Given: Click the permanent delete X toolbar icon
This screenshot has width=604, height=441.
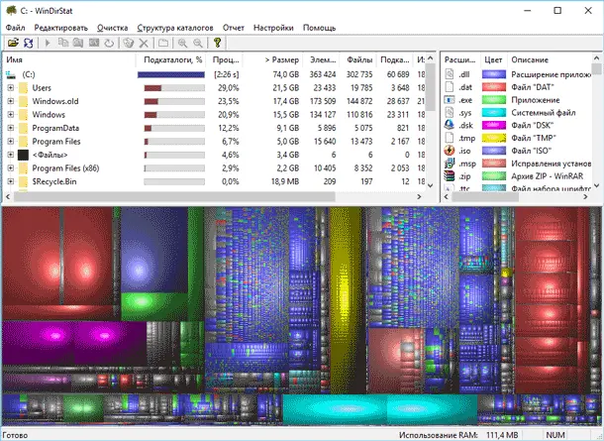Looking at the screenshot, I should pos(144,43).
